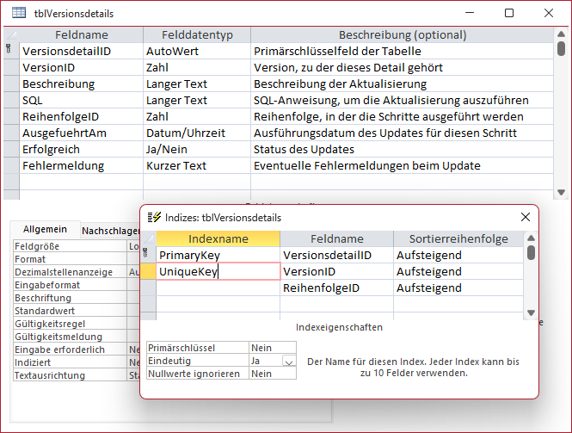Open the Eindeutig dropdown arrow

tap(289, 361)
